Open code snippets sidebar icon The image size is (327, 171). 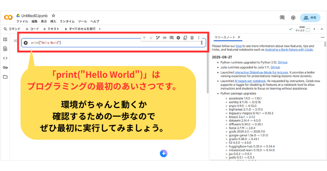coord(6,58)
